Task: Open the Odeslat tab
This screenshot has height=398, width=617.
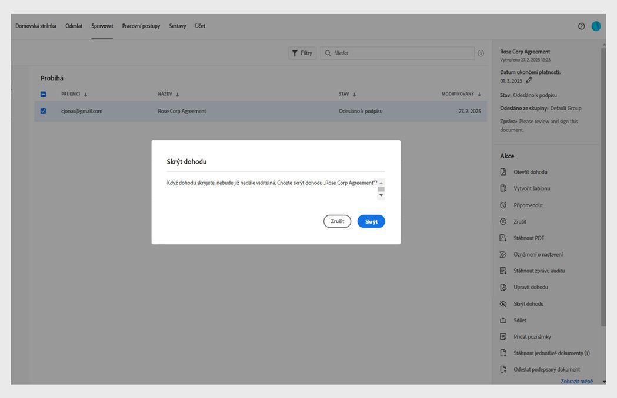Action: pos(74,26)
